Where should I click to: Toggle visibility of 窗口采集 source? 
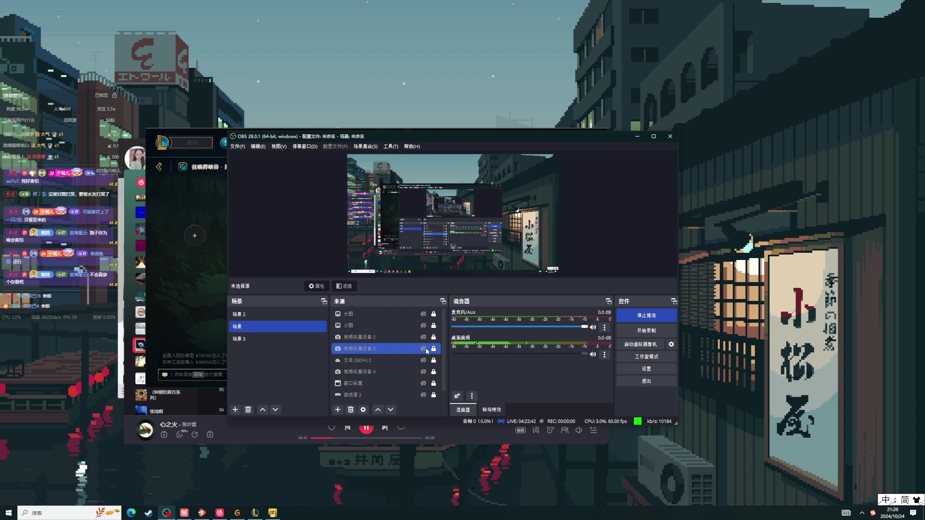click(x=423, y=383)
